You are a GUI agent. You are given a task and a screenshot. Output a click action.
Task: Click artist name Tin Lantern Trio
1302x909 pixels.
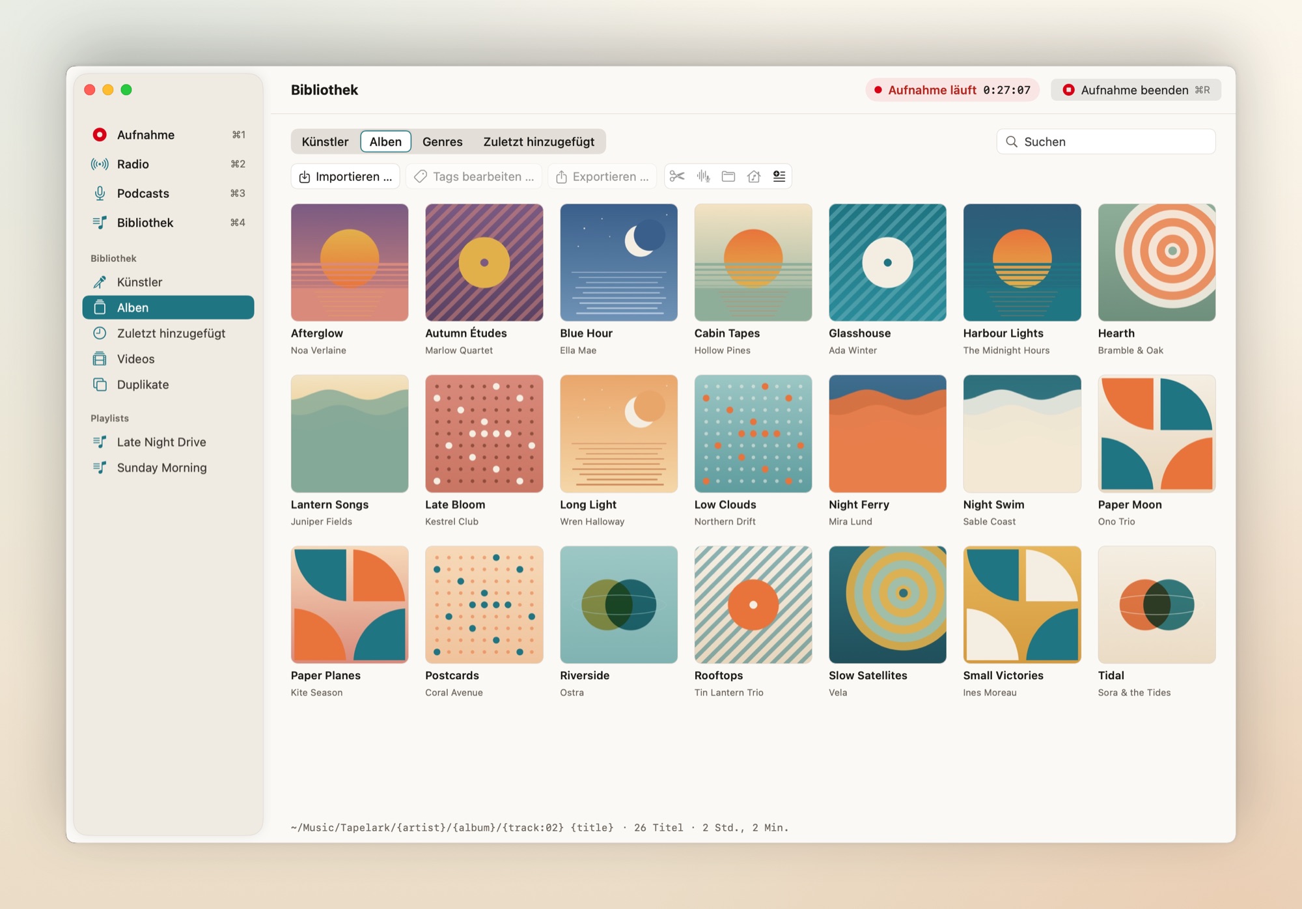[728, 693]
